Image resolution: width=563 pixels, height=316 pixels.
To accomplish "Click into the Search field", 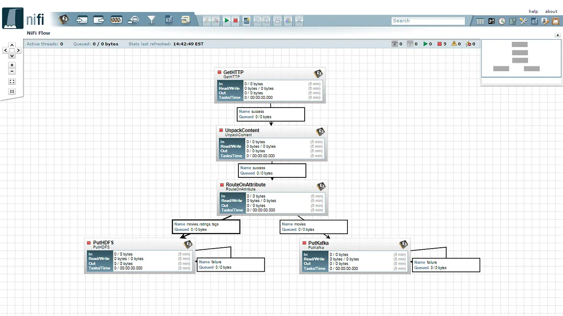I will (x=428, y=21).
